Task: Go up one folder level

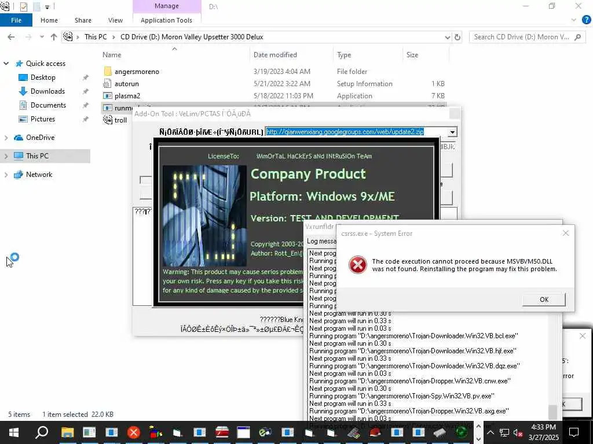Action: [x=54, y=37]
